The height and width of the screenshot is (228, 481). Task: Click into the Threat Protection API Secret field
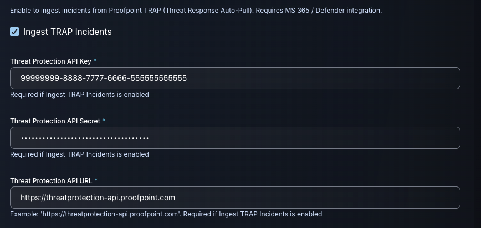point(235,138)
